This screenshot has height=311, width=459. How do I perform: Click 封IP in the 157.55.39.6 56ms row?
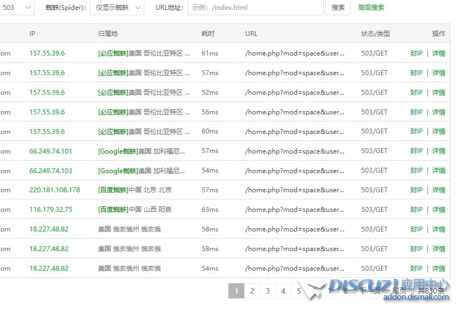(x=416, y=112)
